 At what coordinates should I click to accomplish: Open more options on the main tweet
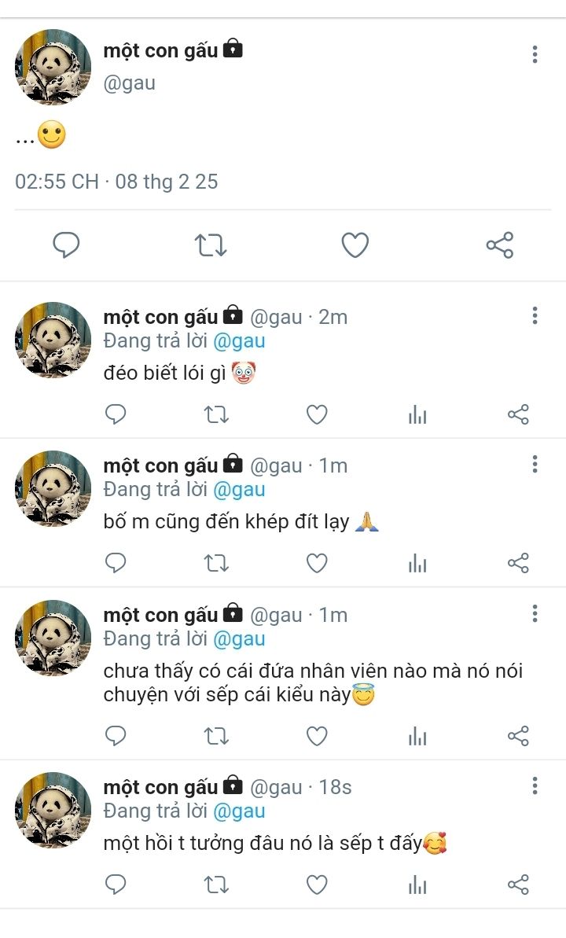point(535,54)
